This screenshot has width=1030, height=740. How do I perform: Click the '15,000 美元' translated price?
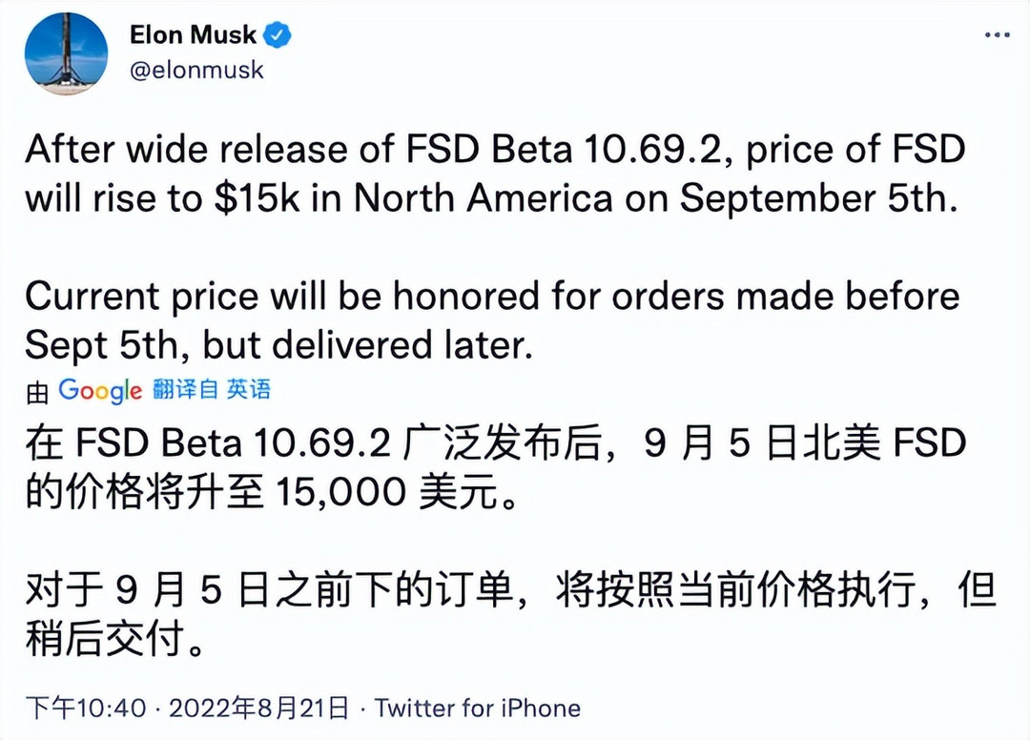point(387,492)
